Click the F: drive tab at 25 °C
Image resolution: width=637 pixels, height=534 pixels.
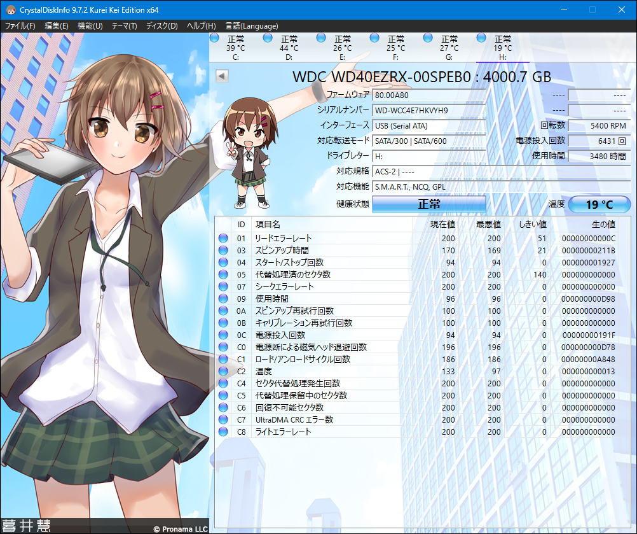(395, 47)
